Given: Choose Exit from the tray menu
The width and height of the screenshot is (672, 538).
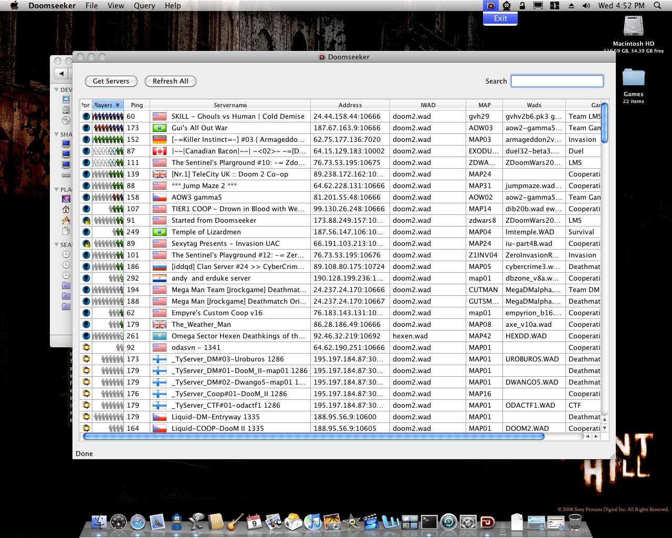Looking at the screenshot, I should point(500,18).
